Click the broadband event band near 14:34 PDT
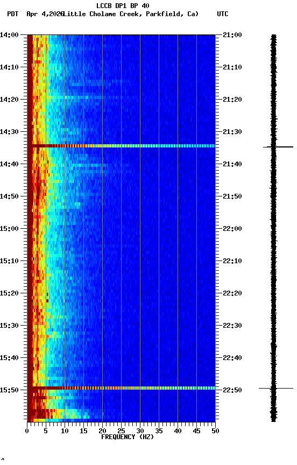Image resolution: width=297 pixels, height=465 pixels. (121, 146)
